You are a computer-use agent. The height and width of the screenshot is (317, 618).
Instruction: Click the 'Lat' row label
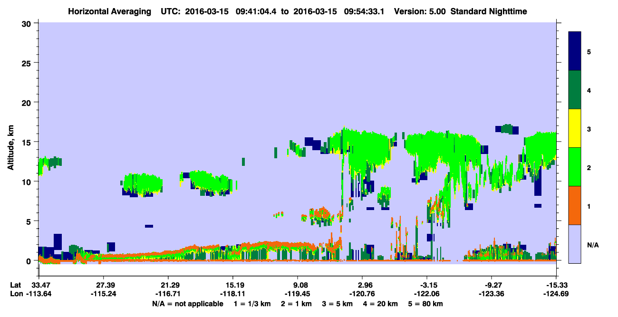[x=16, y=285]
